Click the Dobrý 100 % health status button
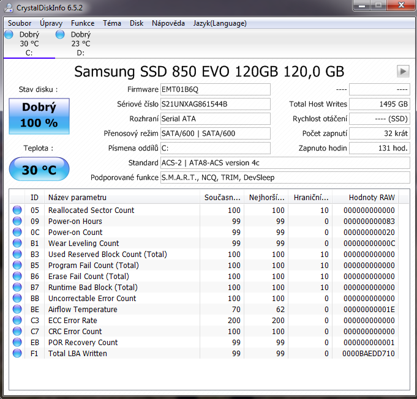 pyautogui.click(x=39, y=116)
